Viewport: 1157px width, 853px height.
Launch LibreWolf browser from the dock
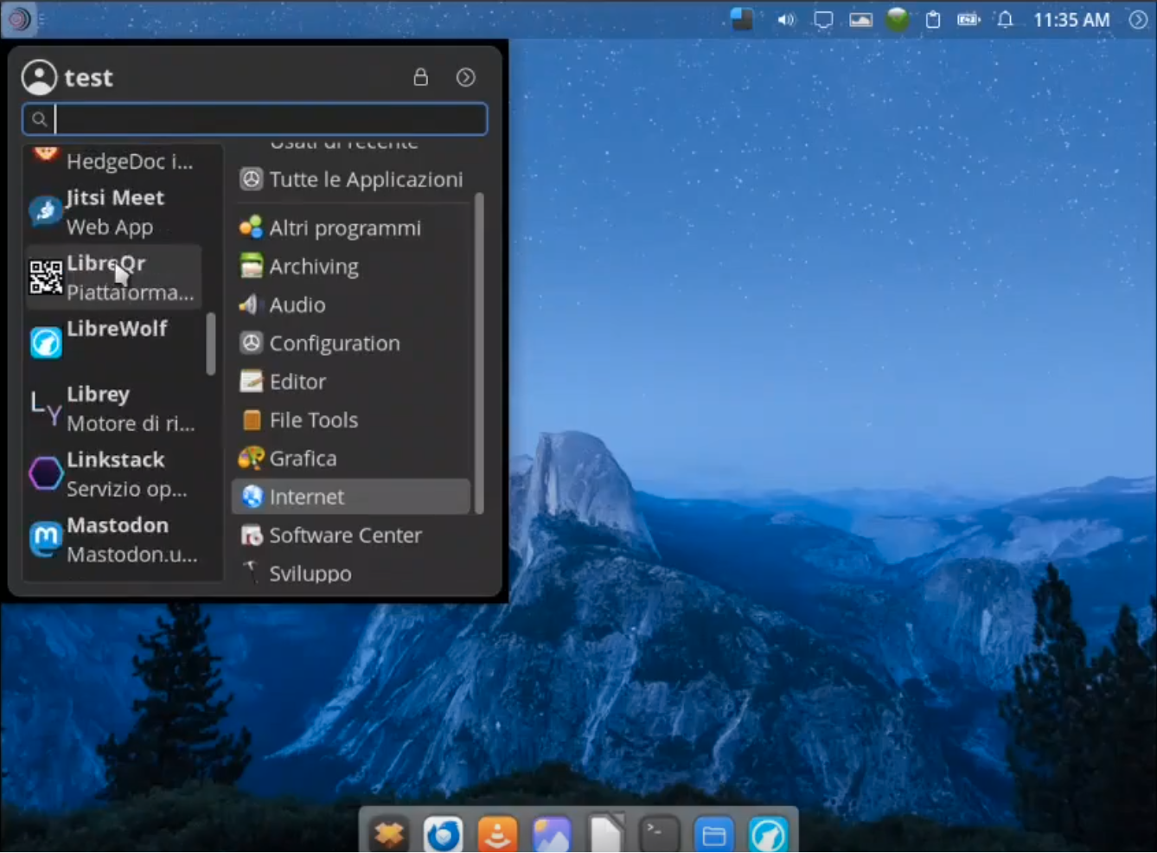pyautogui.click(x=768, y=835)
